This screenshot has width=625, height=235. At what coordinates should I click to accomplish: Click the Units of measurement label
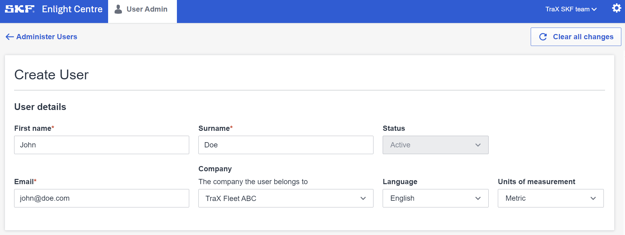(537, 182)
